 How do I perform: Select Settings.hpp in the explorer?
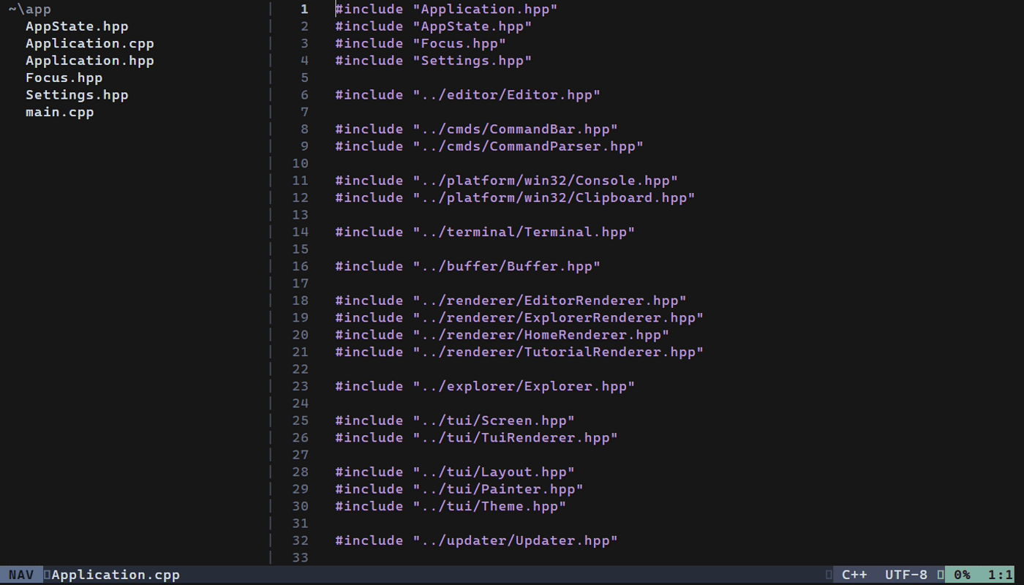[77, 95]
